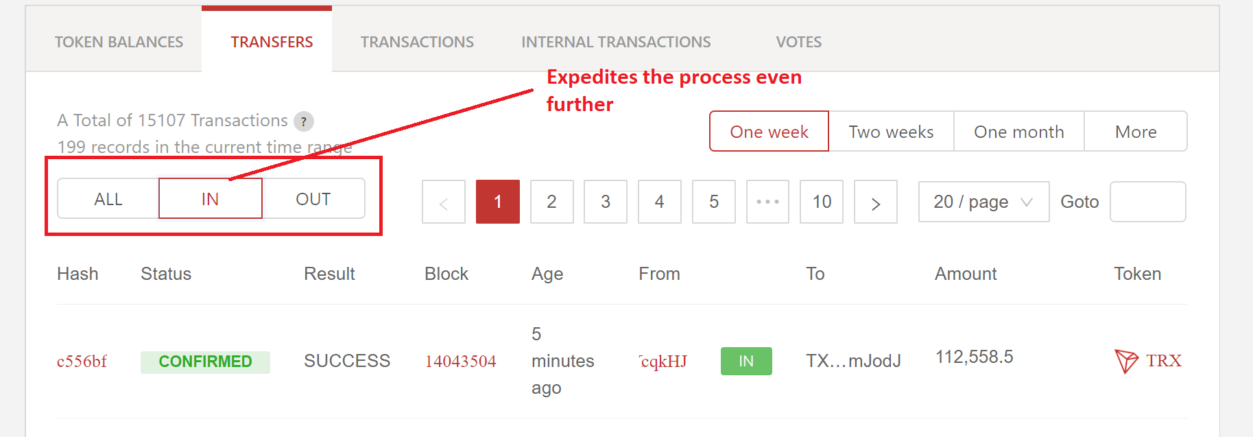Click the question mark help icon
Screen dimensions: 1253x437
303,121
